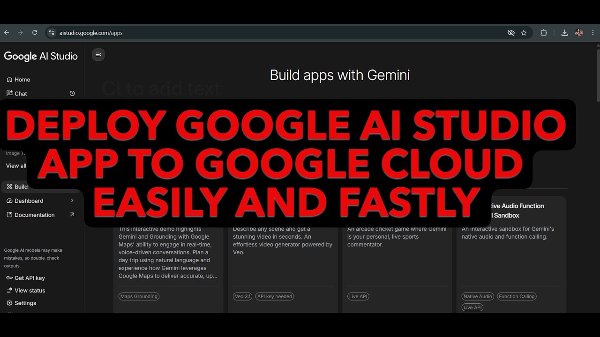Bookmark this page with the star icon
This screenshot has width=600, height=337.
pyautogui.click(x=524, y=33)
